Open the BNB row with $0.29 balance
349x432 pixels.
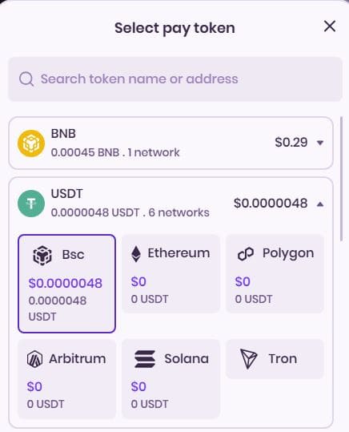point(171,143)
